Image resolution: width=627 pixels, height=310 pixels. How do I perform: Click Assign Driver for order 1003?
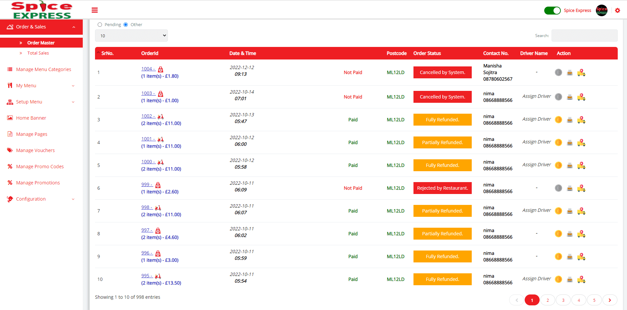tap(536, 96)
